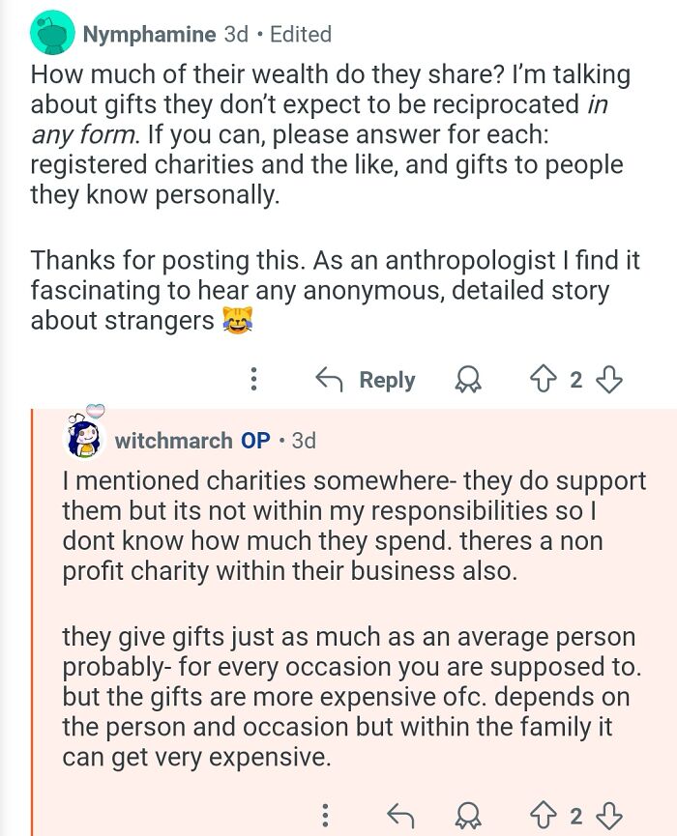Open the overflow menu on Nymphamine's comment
The width and height of the screenshot is (677, 836).
253,380
